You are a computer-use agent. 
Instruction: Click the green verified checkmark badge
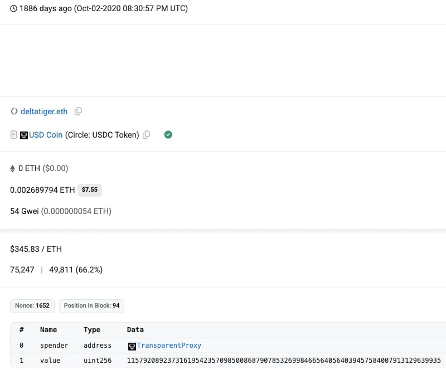click(x=168, y=135)
